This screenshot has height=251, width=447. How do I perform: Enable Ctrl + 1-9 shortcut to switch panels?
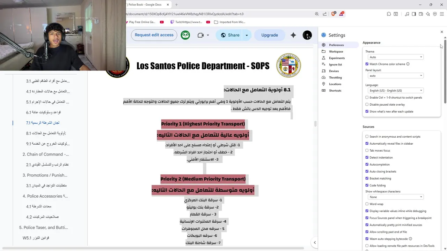pos(367,98)
